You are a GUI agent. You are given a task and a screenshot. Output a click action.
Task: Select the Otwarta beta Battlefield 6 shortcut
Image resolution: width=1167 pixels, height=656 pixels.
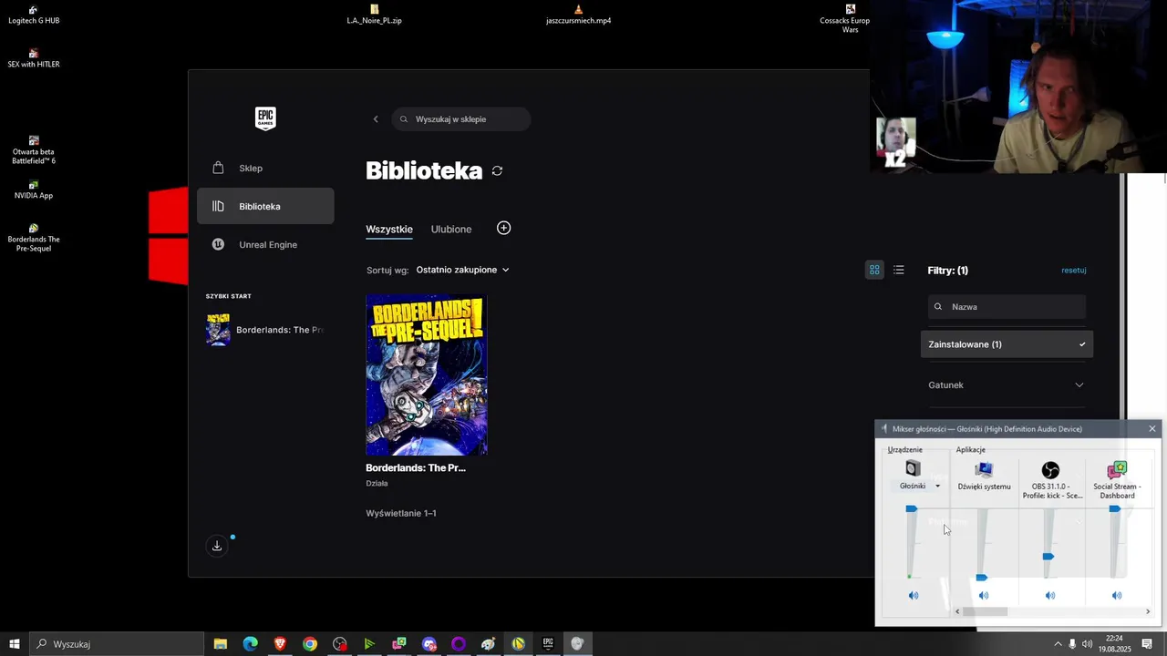click(x=34, y=150)
